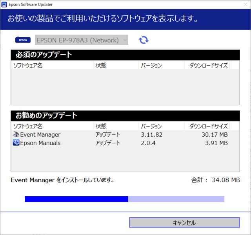Click the refresh arrows icon
The width and height of the screenshot is (251, 235).
(x=144, y=40)
